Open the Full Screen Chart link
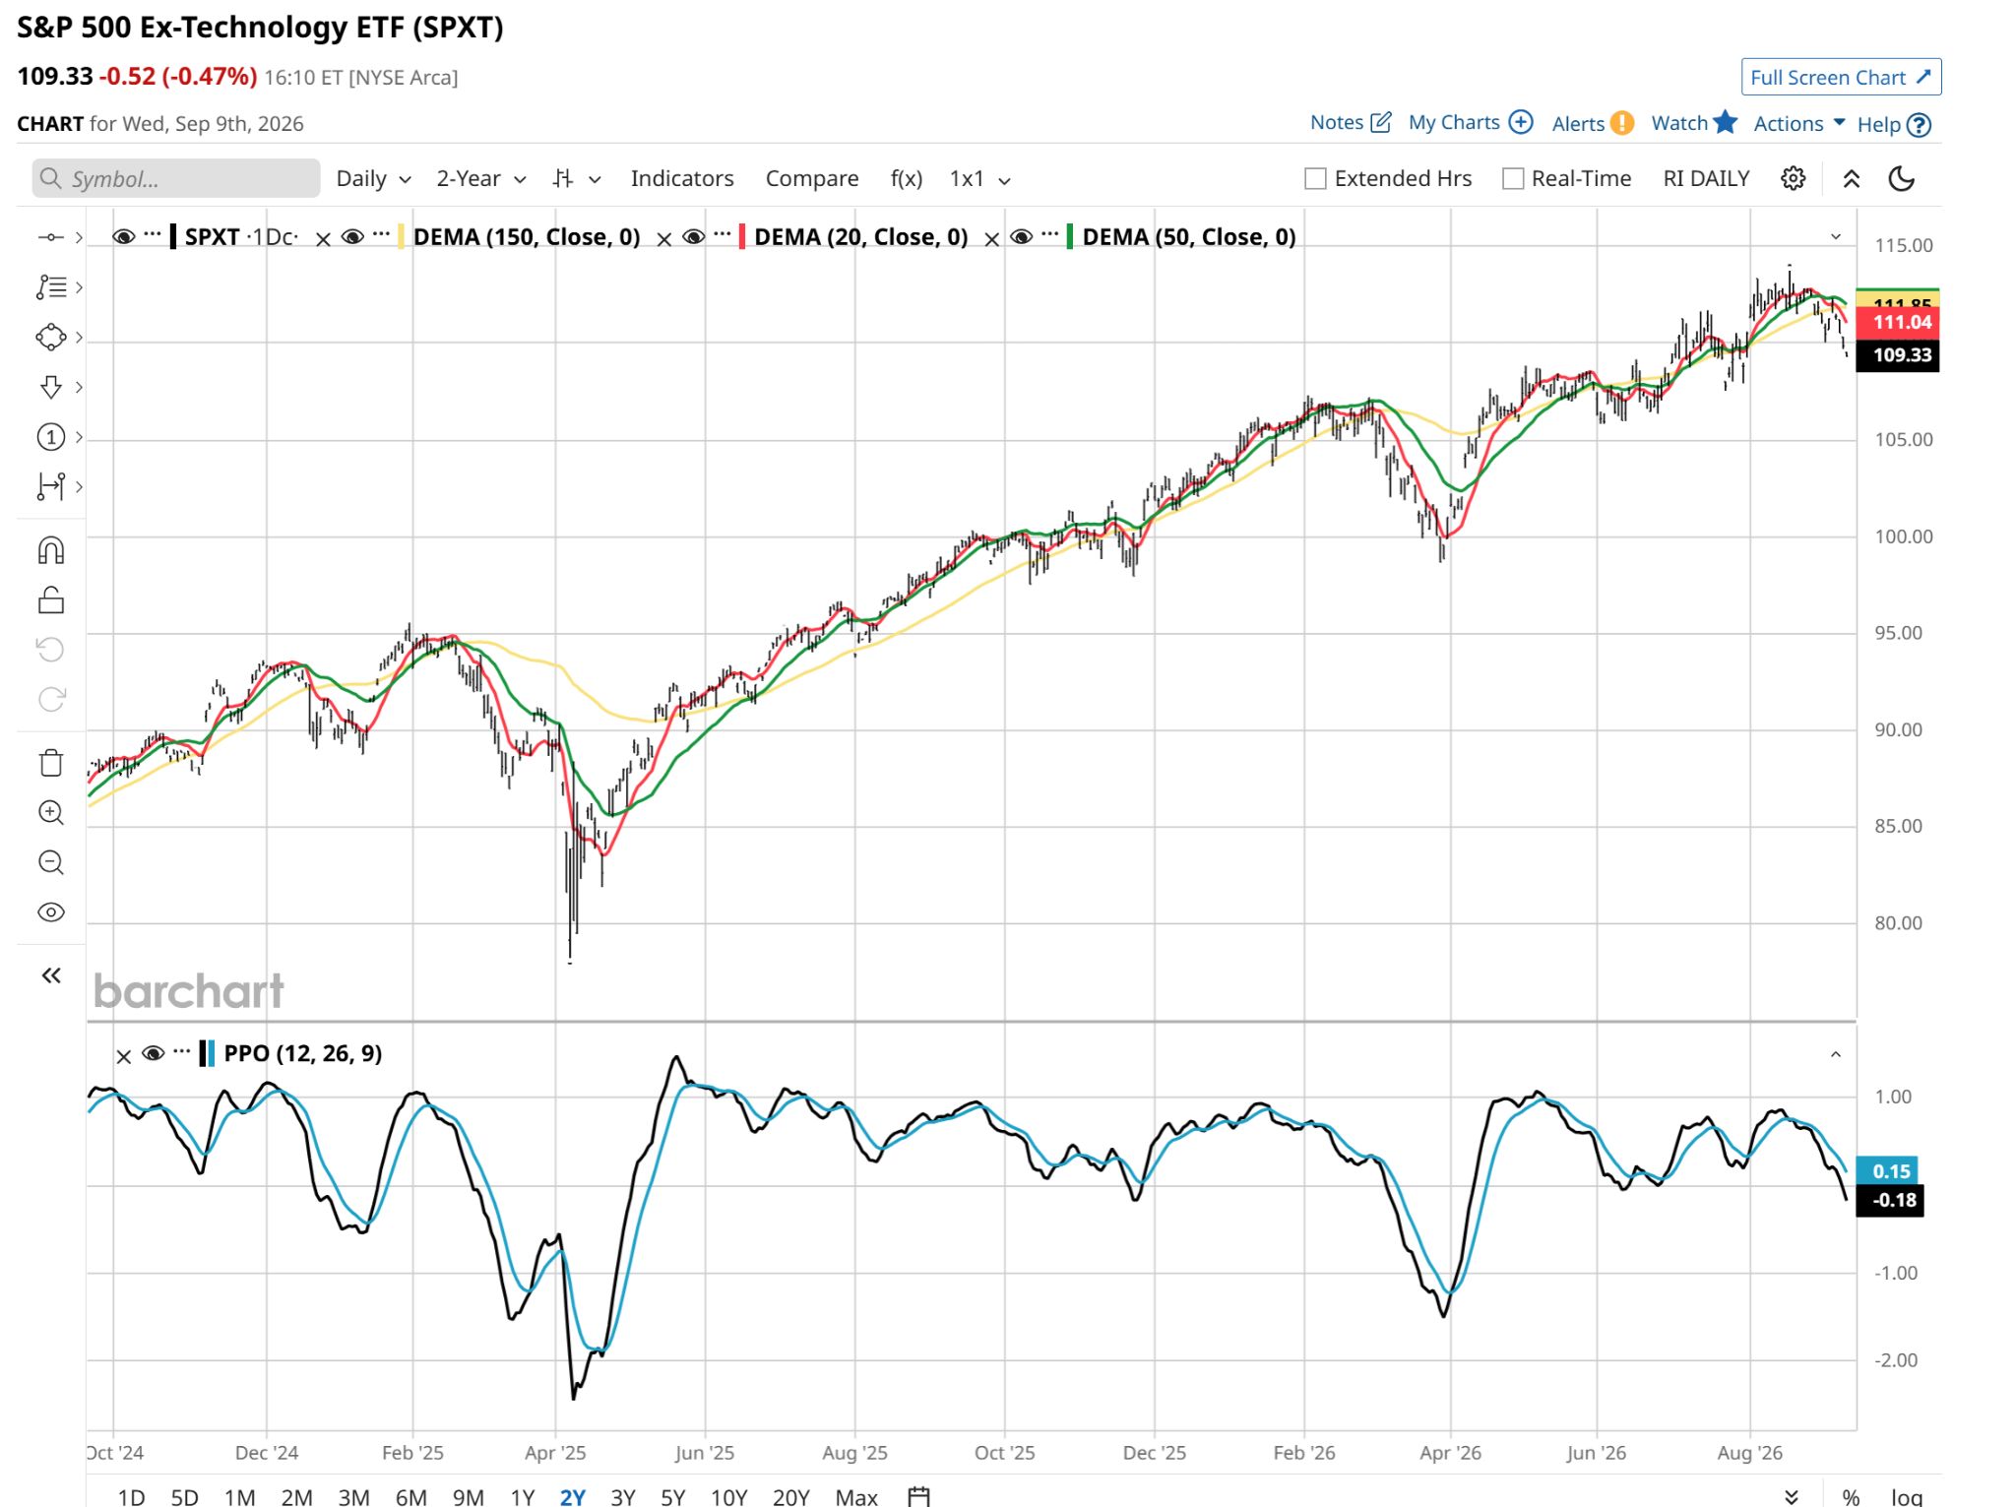Viewport: 2016px width, 1507px height. tap(1841, 78)
